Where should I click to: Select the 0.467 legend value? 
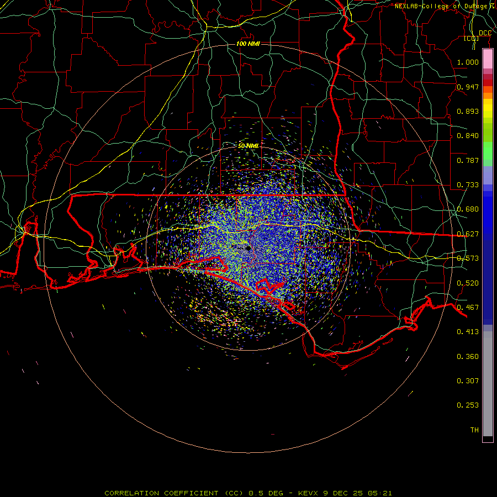click(x=468, y=308)
